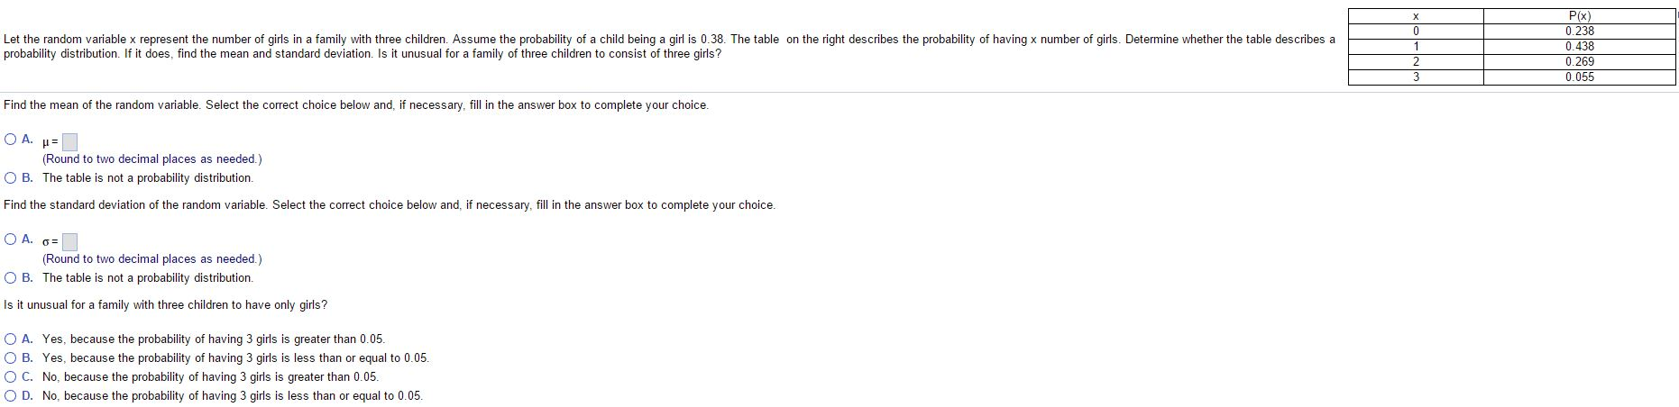
Task: Click the table cell showing 0.269
Action: 1579,62
